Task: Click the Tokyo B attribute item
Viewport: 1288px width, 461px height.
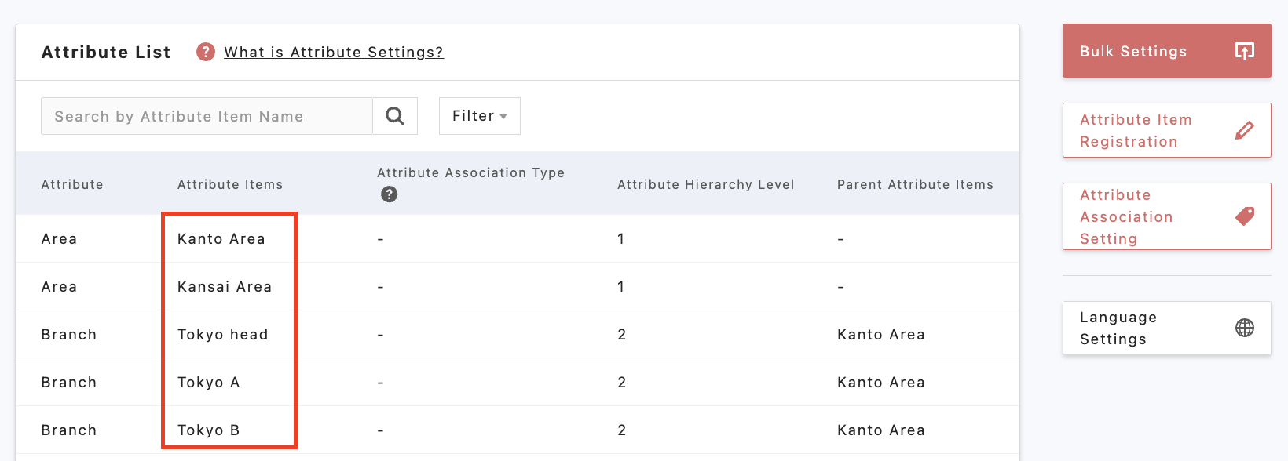Action: 209,430
